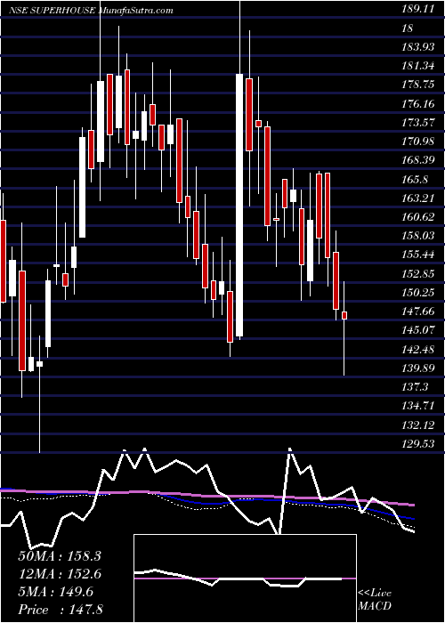
Task: Select price level 176.16 on the axis
Action: (x=417, y=104)
